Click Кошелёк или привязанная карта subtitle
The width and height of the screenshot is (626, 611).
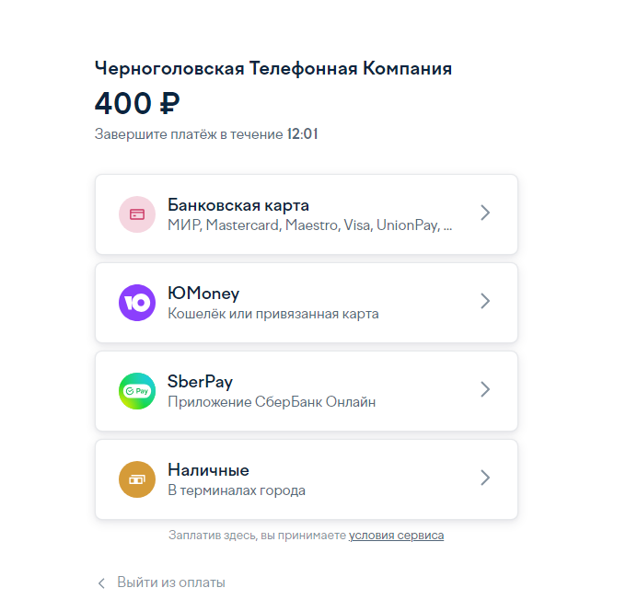[273, 314]
